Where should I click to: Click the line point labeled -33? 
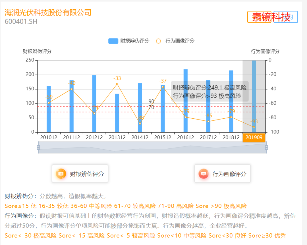117,84
